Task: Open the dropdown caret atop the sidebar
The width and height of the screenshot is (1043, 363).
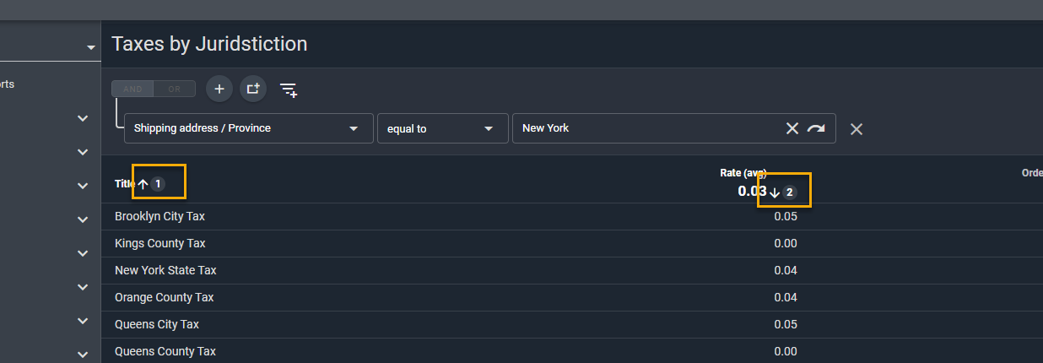Action: pyautogui.click(x=91, y=48)
